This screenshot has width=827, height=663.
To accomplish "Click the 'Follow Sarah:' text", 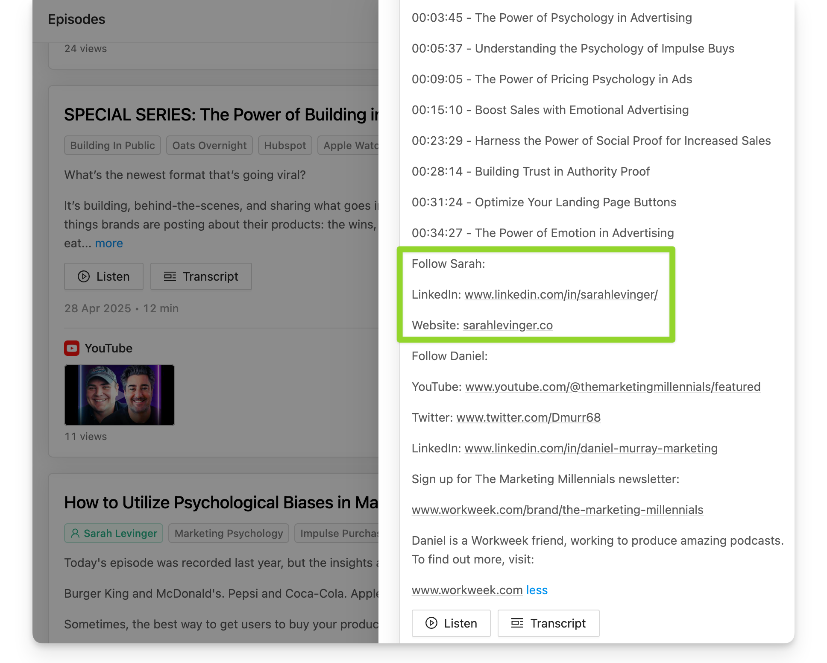I will tap(449, 264).
